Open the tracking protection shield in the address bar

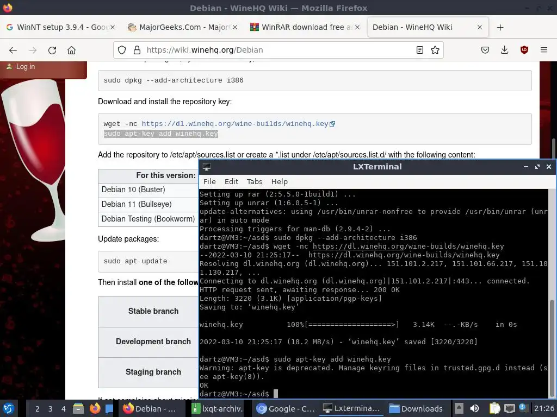click(122, 50)
